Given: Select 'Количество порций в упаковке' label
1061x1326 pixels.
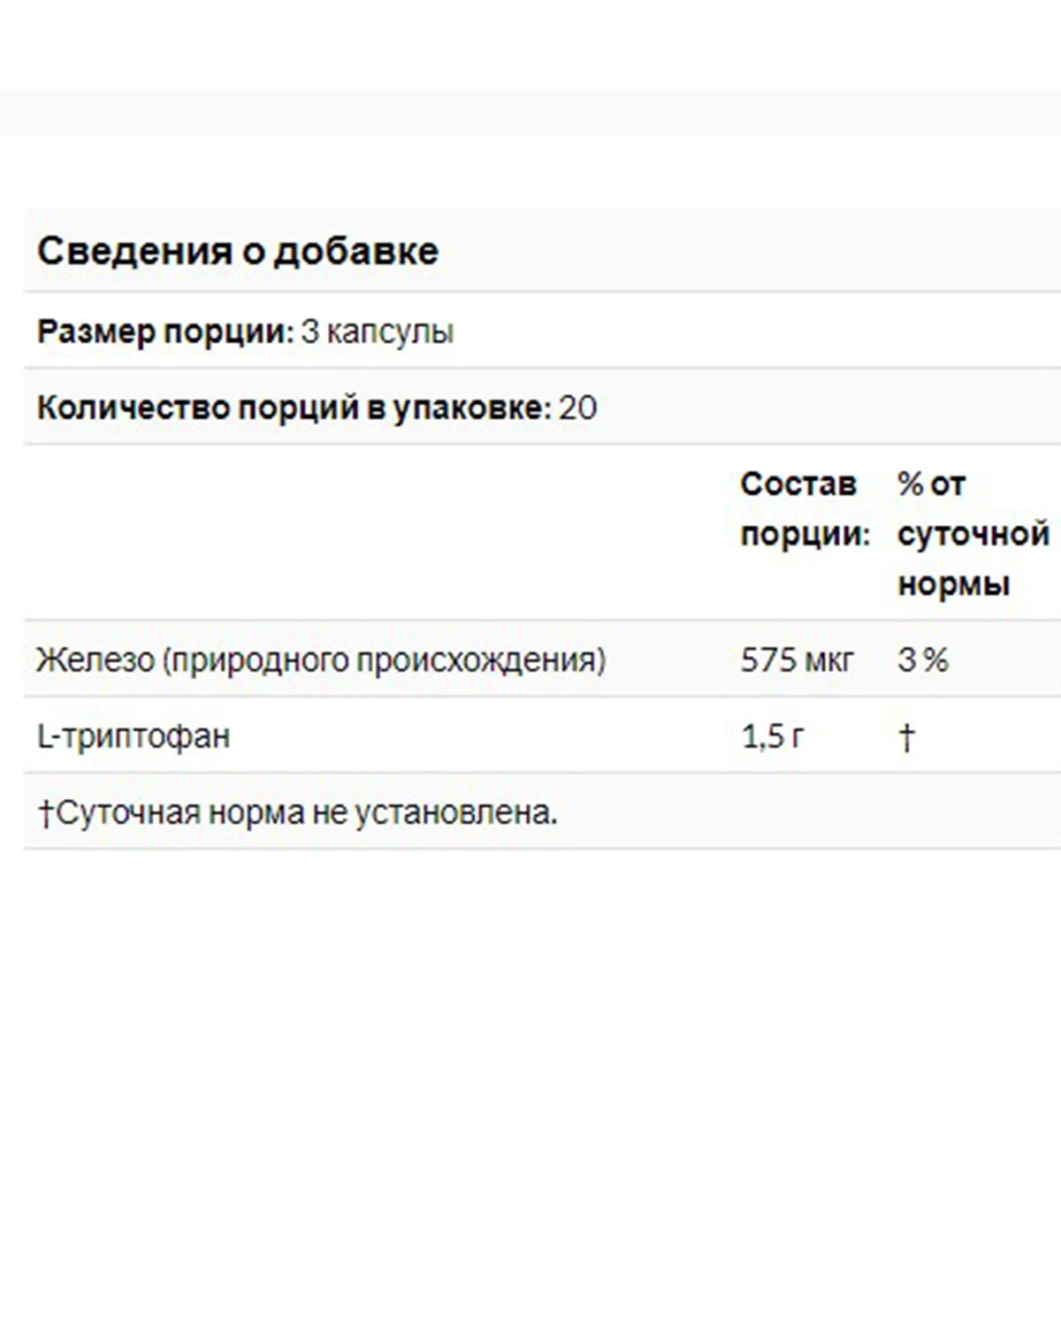Looking at the screenshot, I should coord(294,408).
